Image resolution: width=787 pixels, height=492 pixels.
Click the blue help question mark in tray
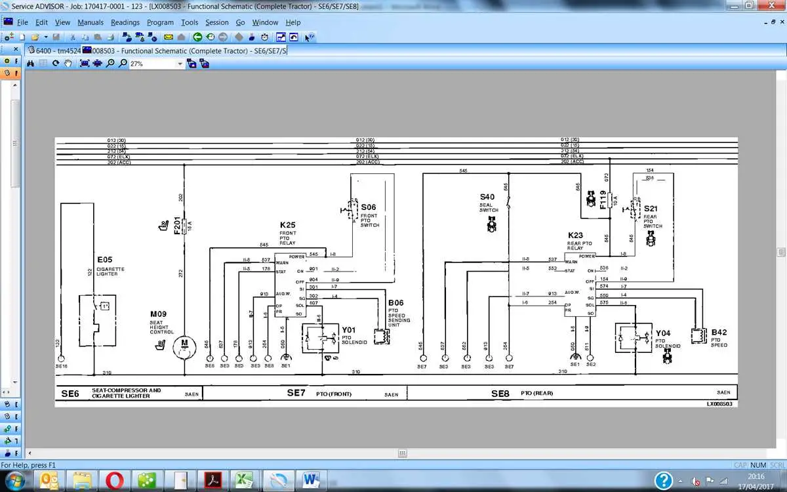[664, 480]
